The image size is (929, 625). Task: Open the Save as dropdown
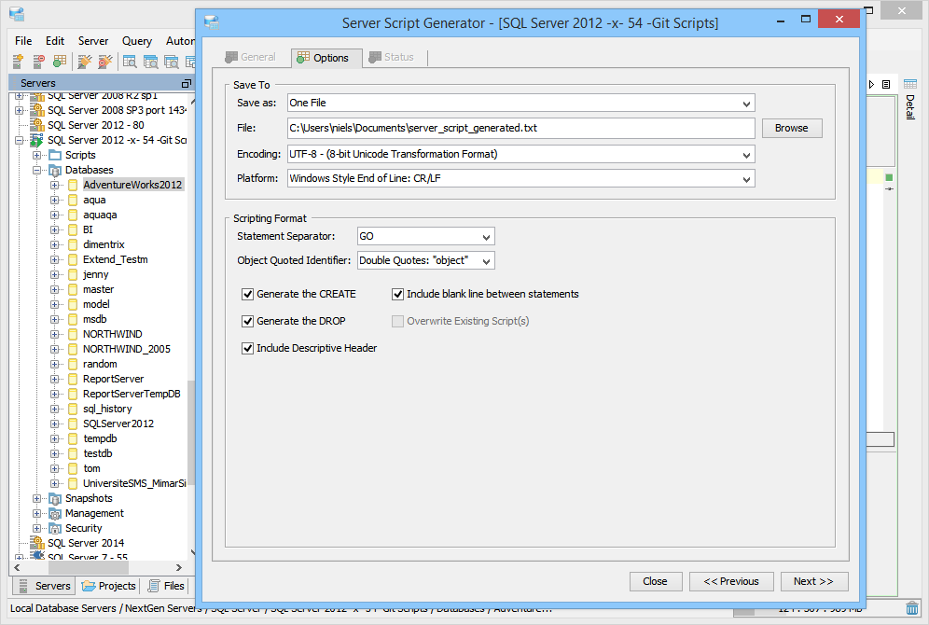click(x=746, y=104)
